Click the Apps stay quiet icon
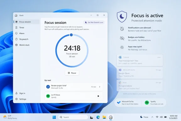The width and height of the screenshot is (181, 121). pos(122,47)
